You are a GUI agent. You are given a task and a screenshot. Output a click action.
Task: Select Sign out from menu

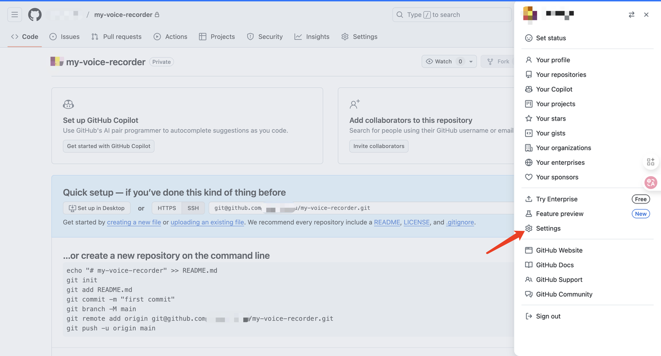[548, 316]
